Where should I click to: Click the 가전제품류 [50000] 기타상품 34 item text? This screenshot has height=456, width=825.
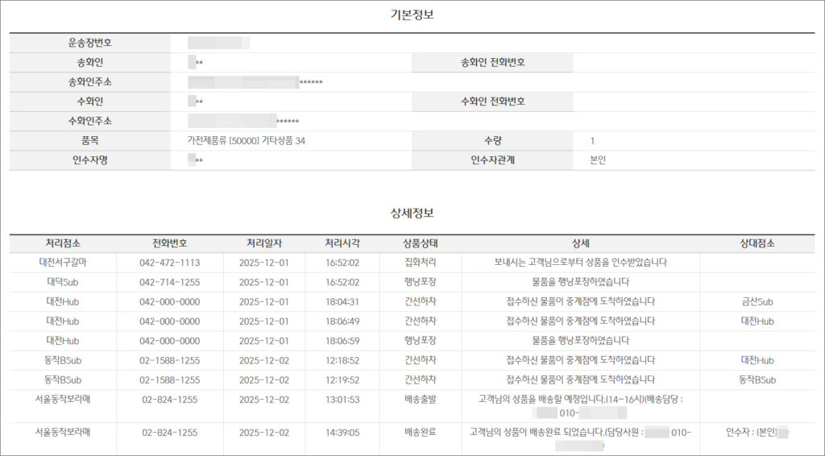point(247,140)
